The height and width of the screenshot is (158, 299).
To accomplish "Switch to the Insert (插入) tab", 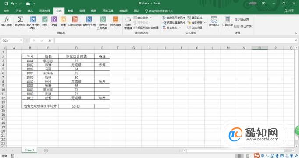I will (x=30, y=11).
